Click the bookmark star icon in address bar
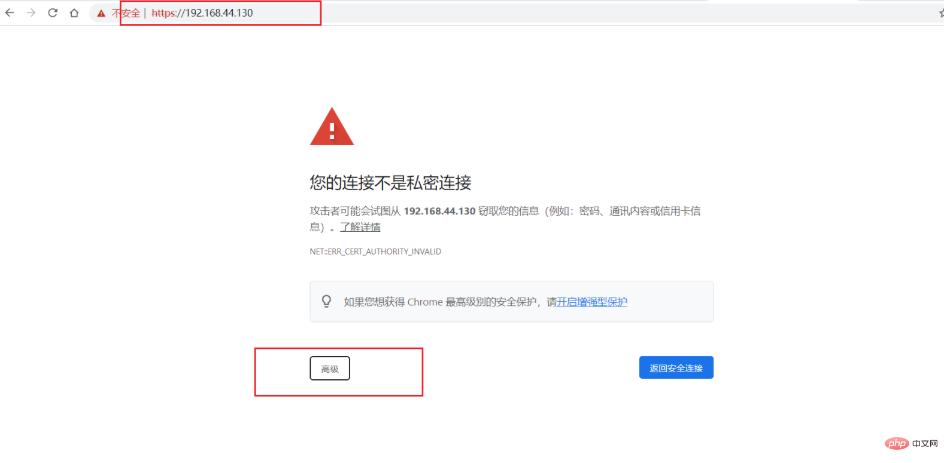This screenshot has width=944, height=463. tap(941, 13)
